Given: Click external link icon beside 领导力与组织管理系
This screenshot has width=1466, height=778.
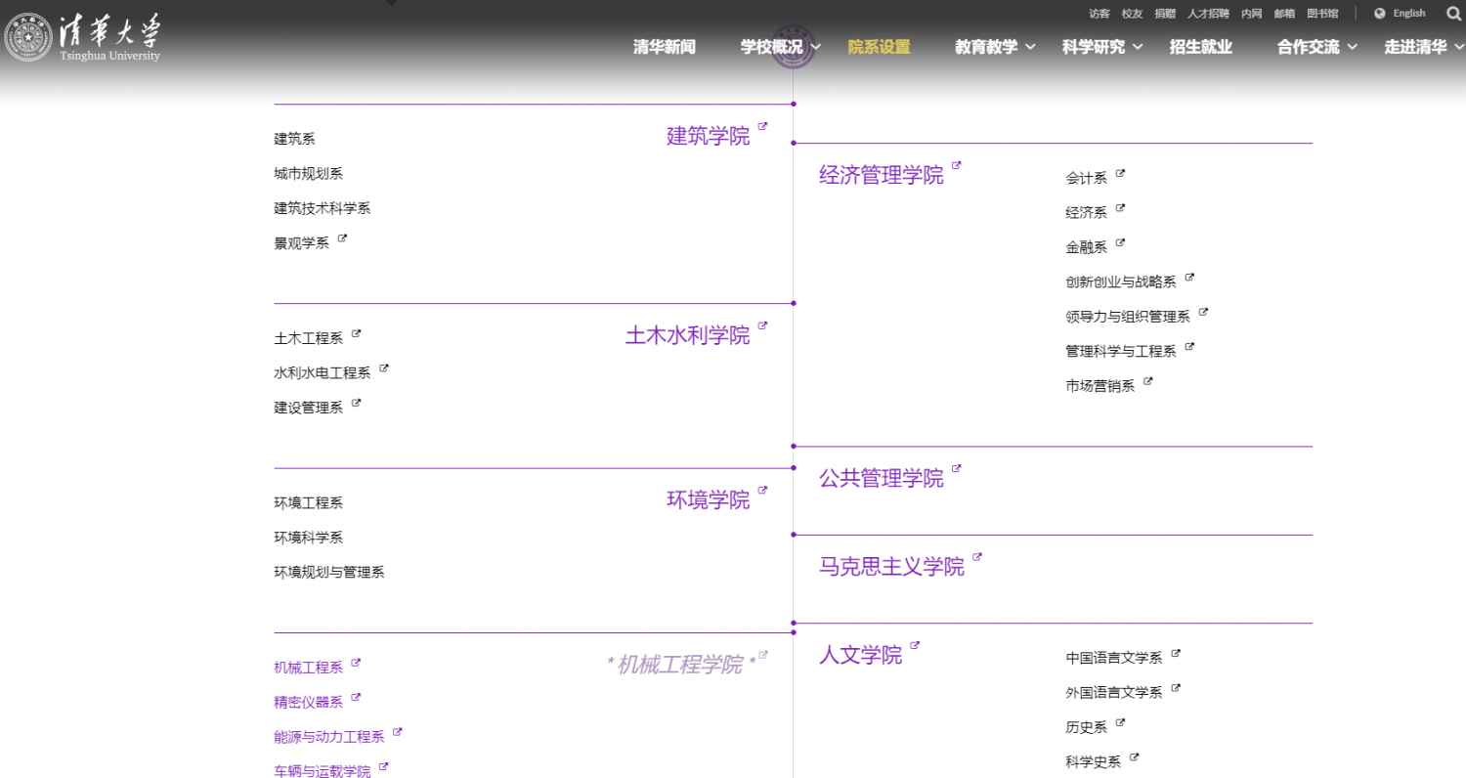Looking at the screenshot, I should point(1203,313).
